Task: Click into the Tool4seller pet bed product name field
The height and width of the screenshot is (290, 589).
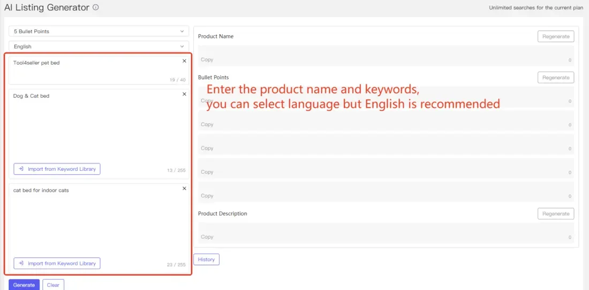Action: tap(99, 70)
